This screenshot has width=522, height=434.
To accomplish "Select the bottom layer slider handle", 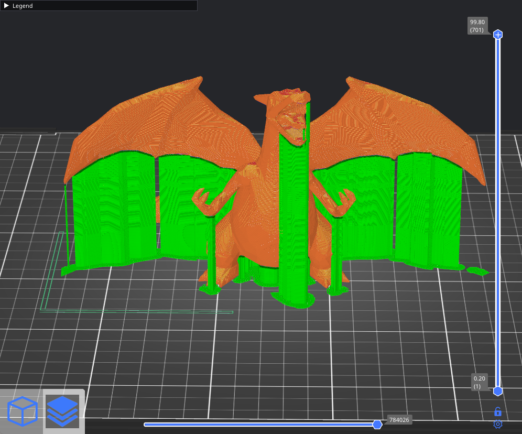I will (498, 391).
